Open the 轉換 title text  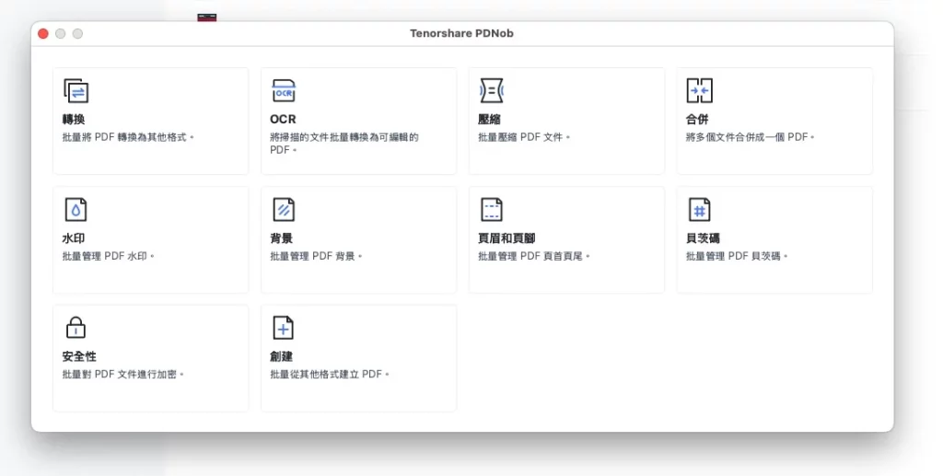point(74,119)
